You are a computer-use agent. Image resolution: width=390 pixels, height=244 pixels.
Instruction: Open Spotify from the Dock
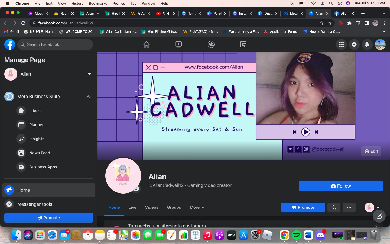[x=297, y=235]
